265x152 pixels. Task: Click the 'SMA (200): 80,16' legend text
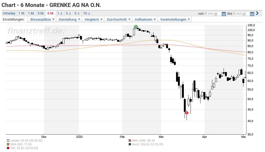[x=143, y=140]
